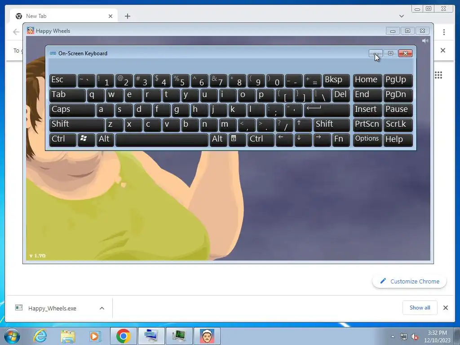This screenshot has width=460, height=345.
Task: Switch to Chrome via its taskbar icon
Action: tap(123, 336)
